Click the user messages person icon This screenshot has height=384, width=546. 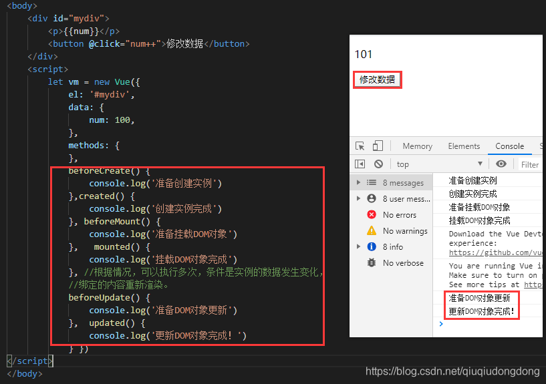372,198
